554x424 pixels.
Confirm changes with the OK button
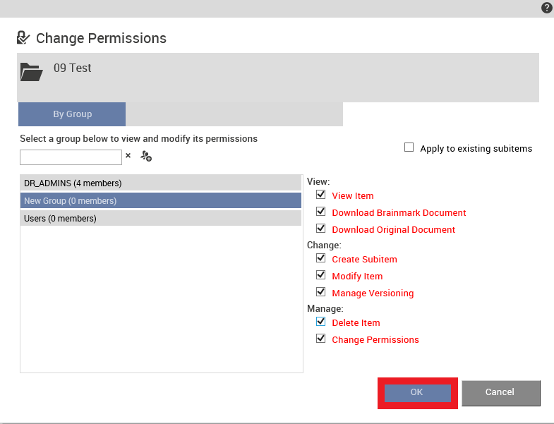coord(418,392)
